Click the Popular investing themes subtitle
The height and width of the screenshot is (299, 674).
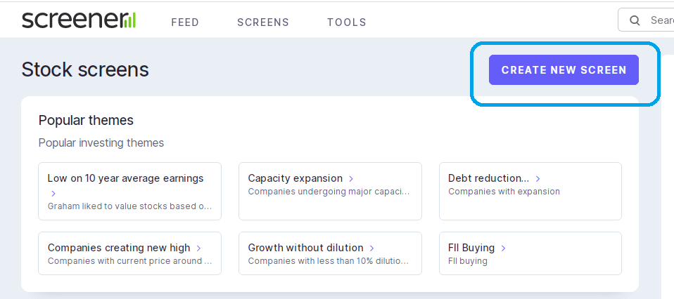101,143
